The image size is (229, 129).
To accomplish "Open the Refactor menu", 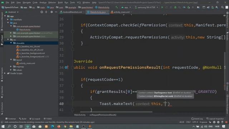I will 52,3.
